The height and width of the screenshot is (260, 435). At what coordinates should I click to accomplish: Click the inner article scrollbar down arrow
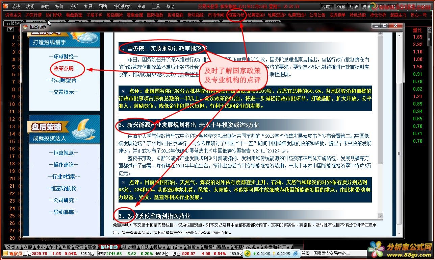click(x=380, y=216)
